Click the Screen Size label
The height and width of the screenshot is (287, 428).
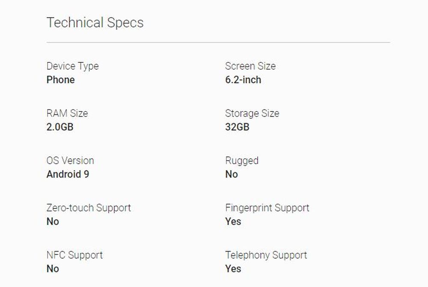[250, 66]
